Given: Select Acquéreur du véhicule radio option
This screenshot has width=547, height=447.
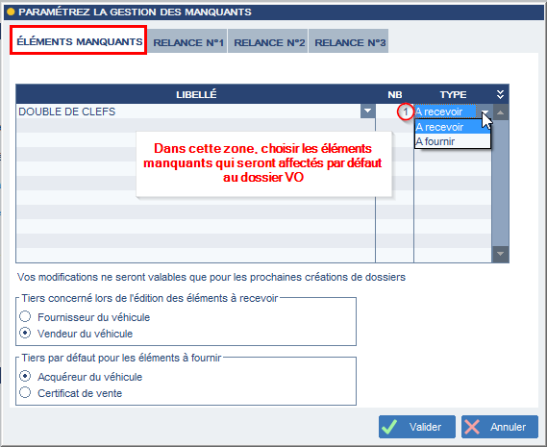Looking at the screenshot, I should point(25,376).
